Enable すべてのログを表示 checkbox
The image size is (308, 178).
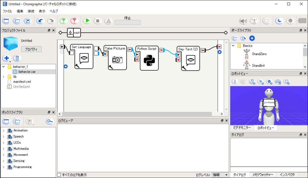click(59, 175)
